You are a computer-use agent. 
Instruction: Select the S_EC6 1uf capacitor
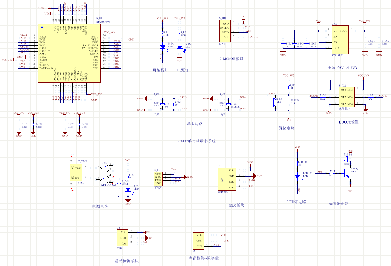pos(289,101)
